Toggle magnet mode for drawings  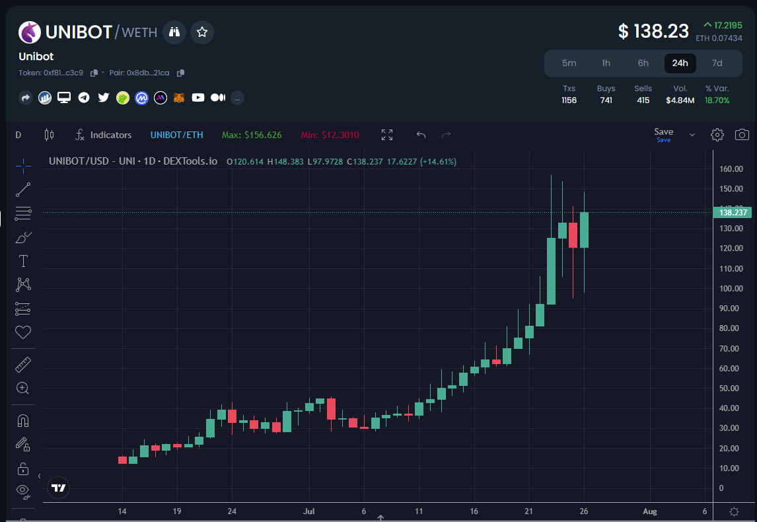click(22, 421)
